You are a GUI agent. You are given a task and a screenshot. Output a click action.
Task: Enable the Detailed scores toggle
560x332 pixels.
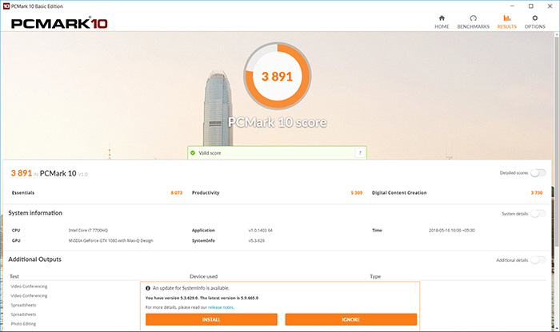[538, 172]
